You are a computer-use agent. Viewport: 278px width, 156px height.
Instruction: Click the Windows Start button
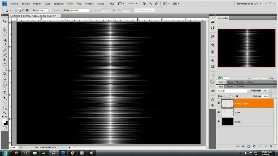(x=5, y=152)
